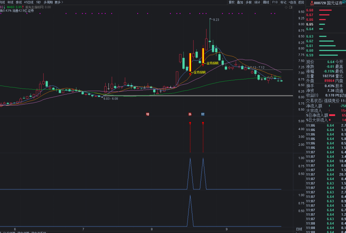Click the 9.23 high price label
The image size is (346, 233).
coord(216,19)
